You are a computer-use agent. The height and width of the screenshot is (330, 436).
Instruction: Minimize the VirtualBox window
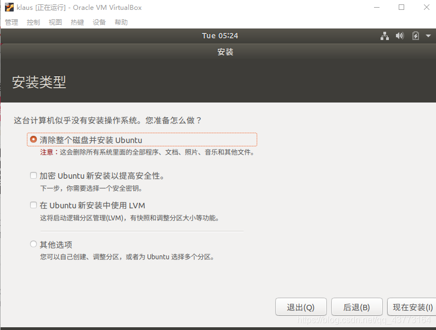377,8
